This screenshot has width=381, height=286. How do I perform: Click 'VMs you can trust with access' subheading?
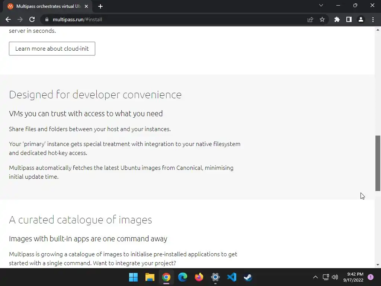click(x=86, y=114)
